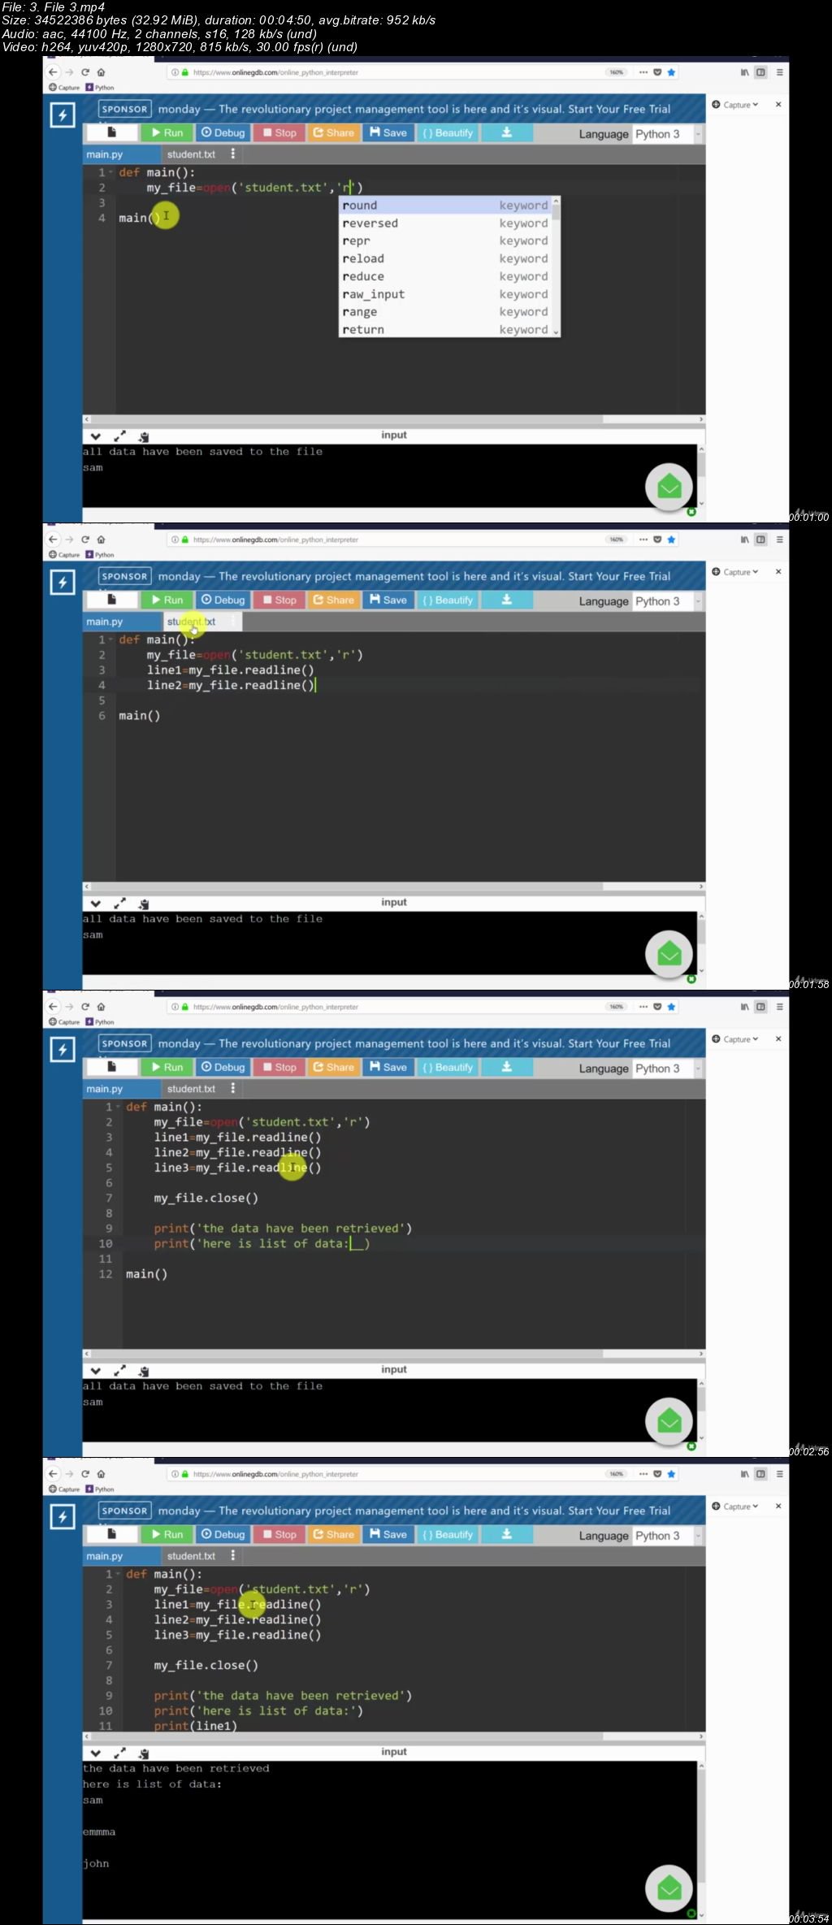Click Save in the 00:02:56 frame
The image size is (832, 1925).
point(388,1067)
